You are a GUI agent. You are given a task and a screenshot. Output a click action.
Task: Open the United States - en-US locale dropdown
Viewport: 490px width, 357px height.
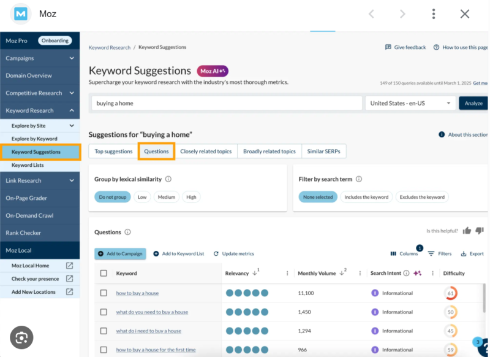click(410, 103)
